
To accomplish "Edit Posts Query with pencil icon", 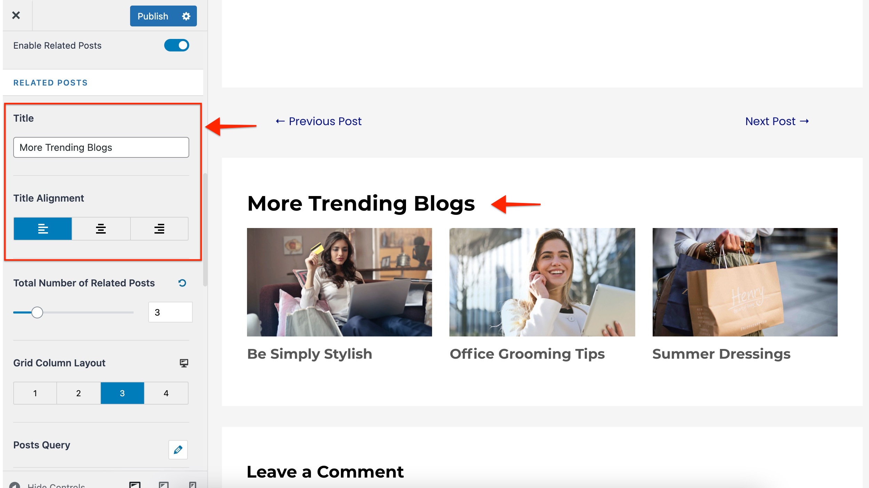I will pyautogui.click(x=178, y=449).
